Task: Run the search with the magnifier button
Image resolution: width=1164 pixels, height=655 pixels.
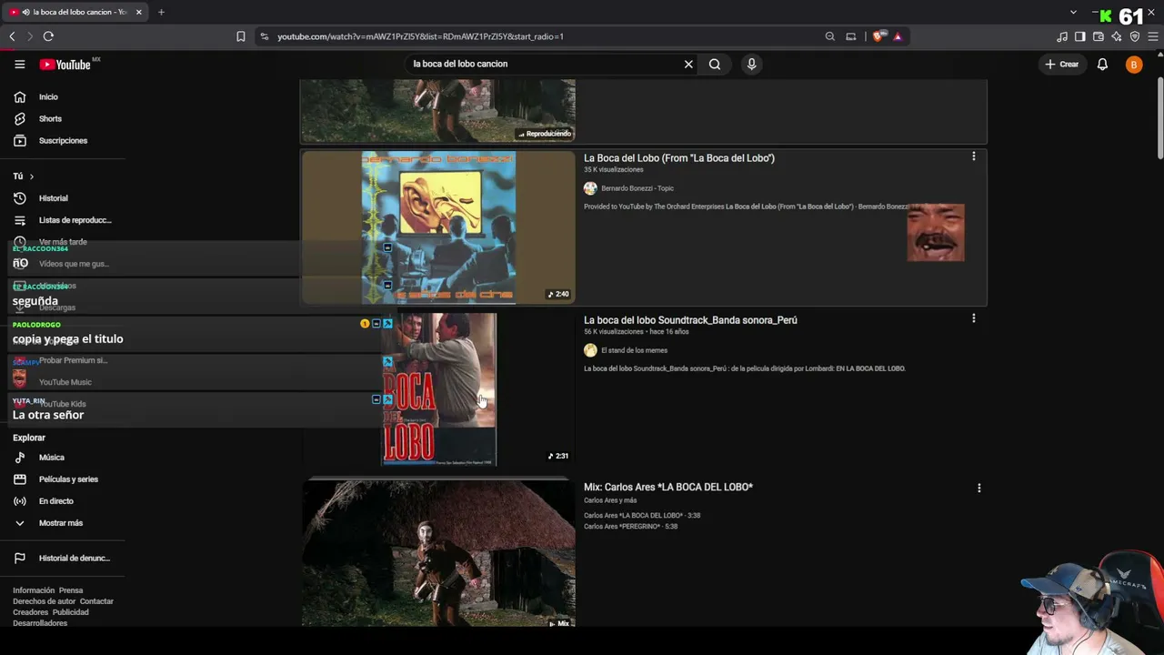Action: pyautogui.click(x=715, y=64)
